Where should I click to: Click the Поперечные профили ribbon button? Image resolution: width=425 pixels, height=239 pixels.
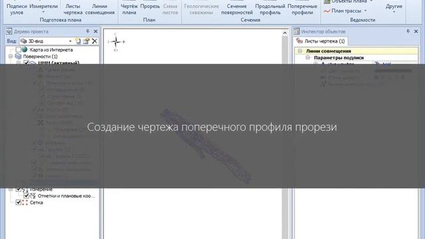[x=302, y=9]
